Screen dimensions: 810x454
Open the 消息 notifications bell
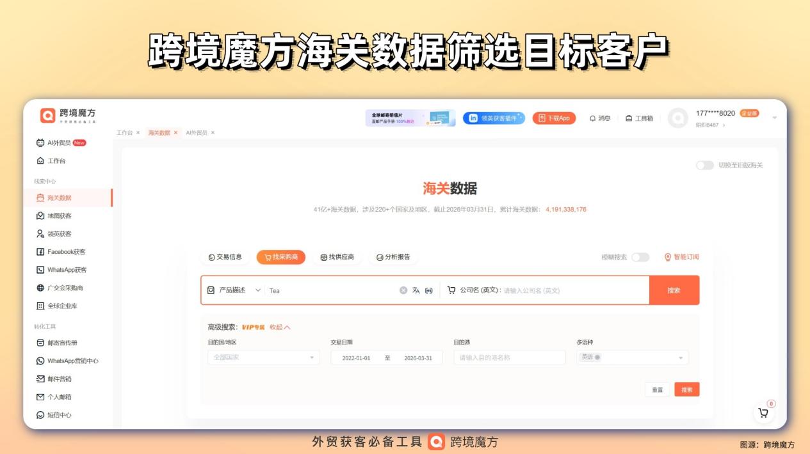click(x=602, y=118)
